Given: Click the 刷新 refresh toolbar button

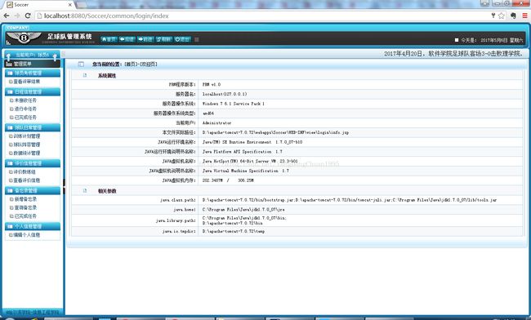Looking at the screenshot, I should (164, 39).
